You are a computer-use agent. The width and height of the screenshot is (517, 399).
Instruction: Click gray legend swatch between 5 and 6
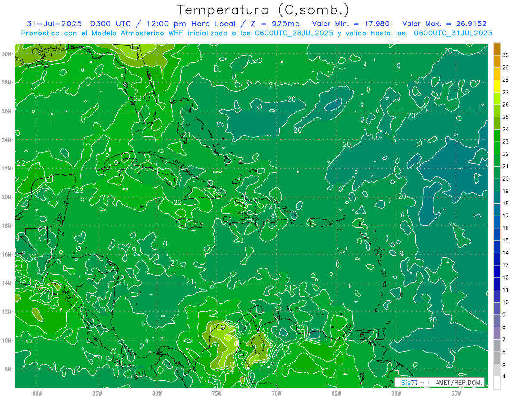tap(497, 358)
